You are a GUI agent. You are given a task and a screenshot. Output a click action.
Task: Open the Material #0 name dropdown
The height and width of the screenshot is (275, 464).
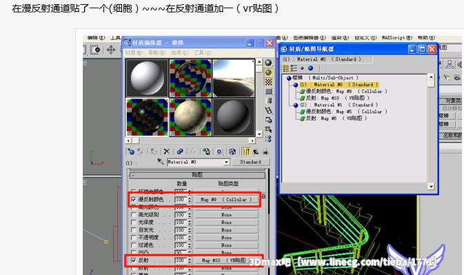point(226,162)
